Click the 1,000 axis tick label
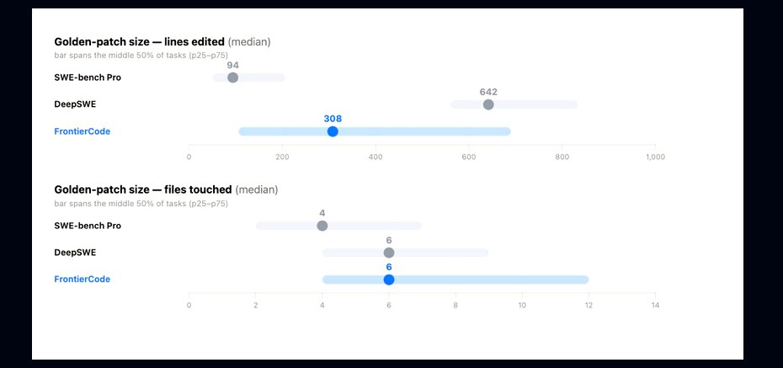 tap(655, 157)
